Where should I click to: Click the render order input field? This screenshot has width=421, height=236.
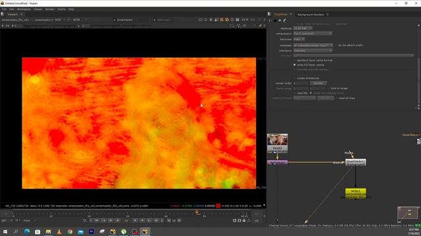click(x=301, y=83)
